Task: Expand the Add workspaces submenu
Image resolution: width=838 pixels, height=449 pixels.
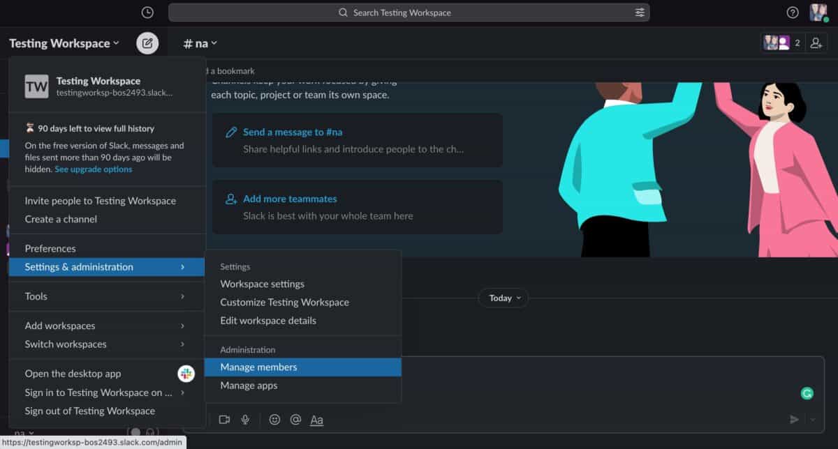Action: point(107,326)
